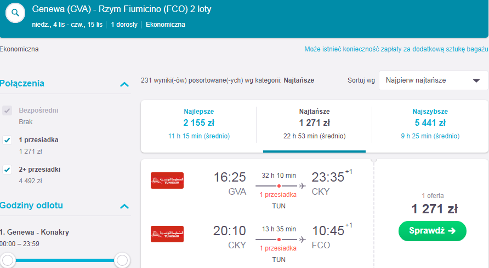Open the Najpierw najtańsze sort dropdown
The width and height of the screenshot is (489, 268).
pyautogui.click(x=433, y=80)
